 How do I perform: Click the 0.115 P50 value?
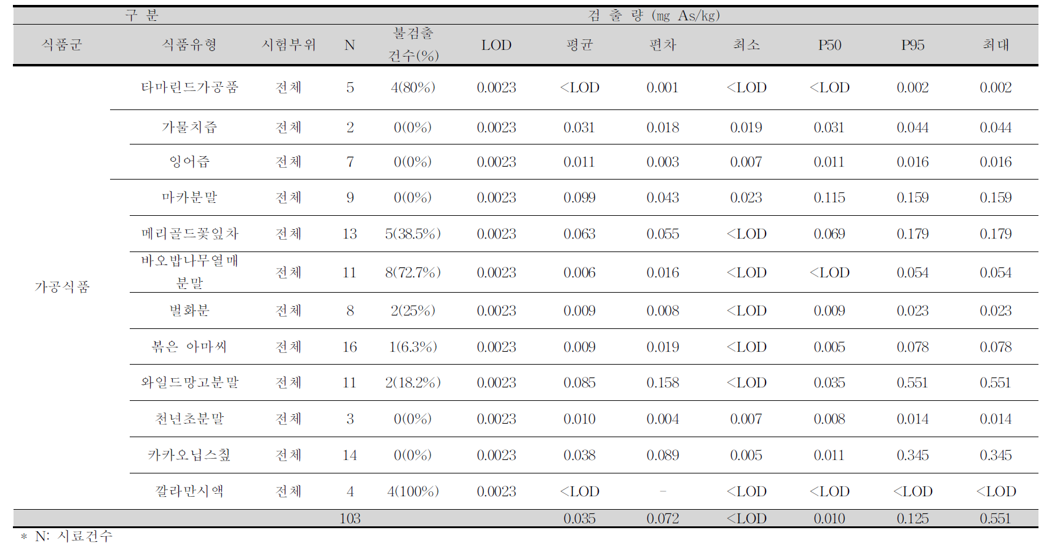pyautogui.click(x=829, y=197)
